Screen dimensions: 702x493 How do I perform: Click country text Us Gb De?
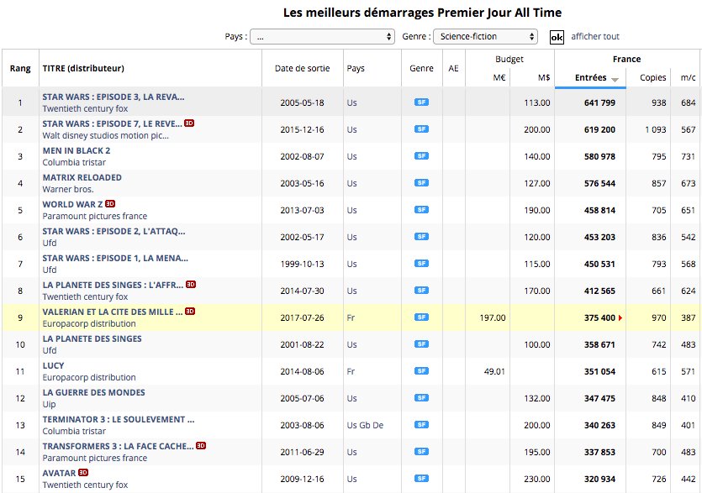[x=365, y=425]
